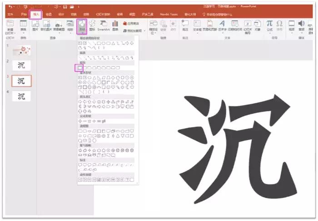
Task: Insert a Comment via the ribbon
Action: pos(185,25)
